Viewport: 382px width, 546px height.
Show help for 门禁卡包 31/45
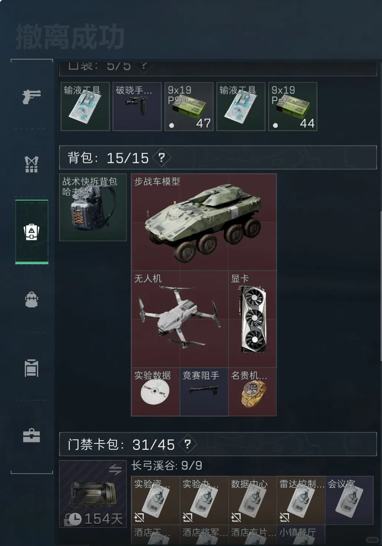coord(188,444)
